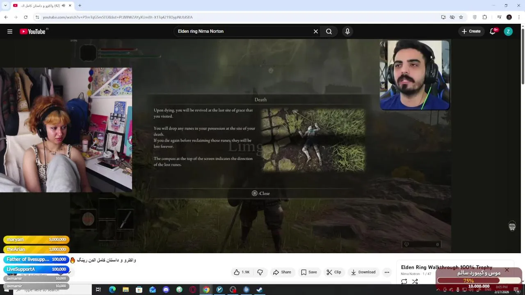Open Microsoft Edge from the taskbar
The width and height of the screenshot is (525, 295).
[x=112, y=290]
